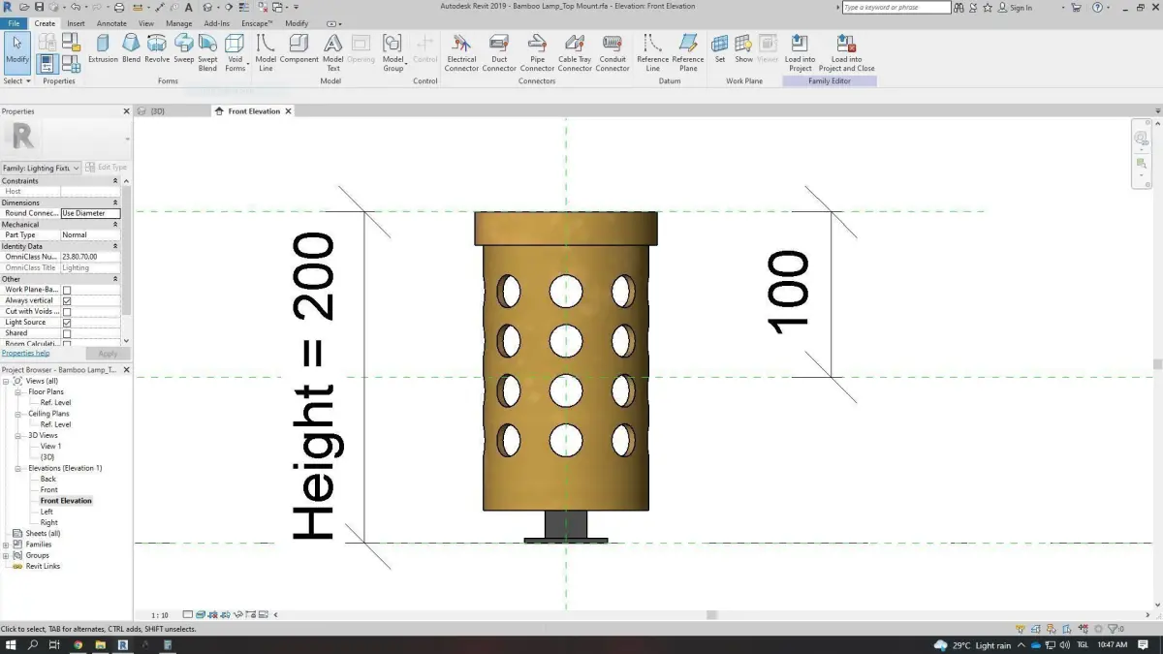
Task: Click the search keyword input field
Action: [896, 8]
